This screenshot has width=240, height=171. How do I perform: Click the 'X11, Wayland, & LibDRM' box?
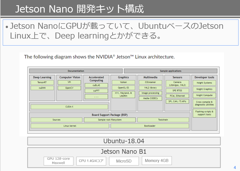[123, 95]
